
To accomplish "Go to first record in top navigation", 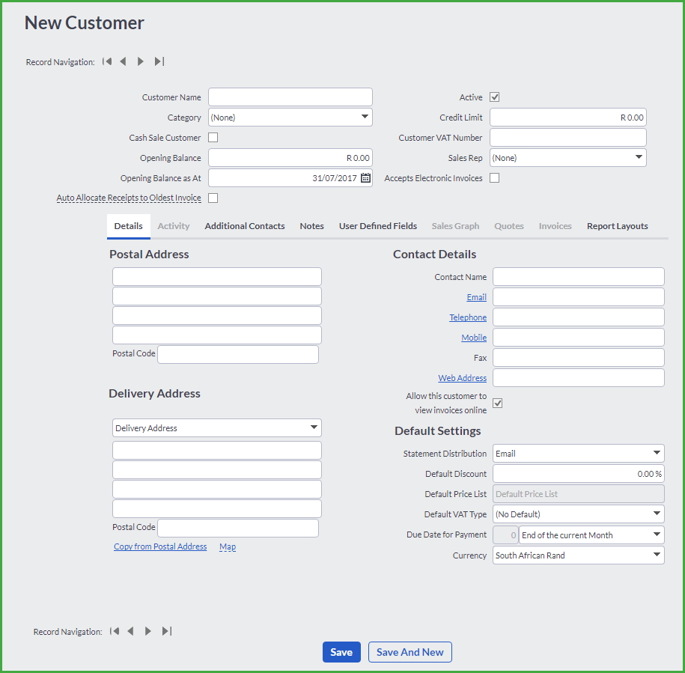I will tap(107, 61).
